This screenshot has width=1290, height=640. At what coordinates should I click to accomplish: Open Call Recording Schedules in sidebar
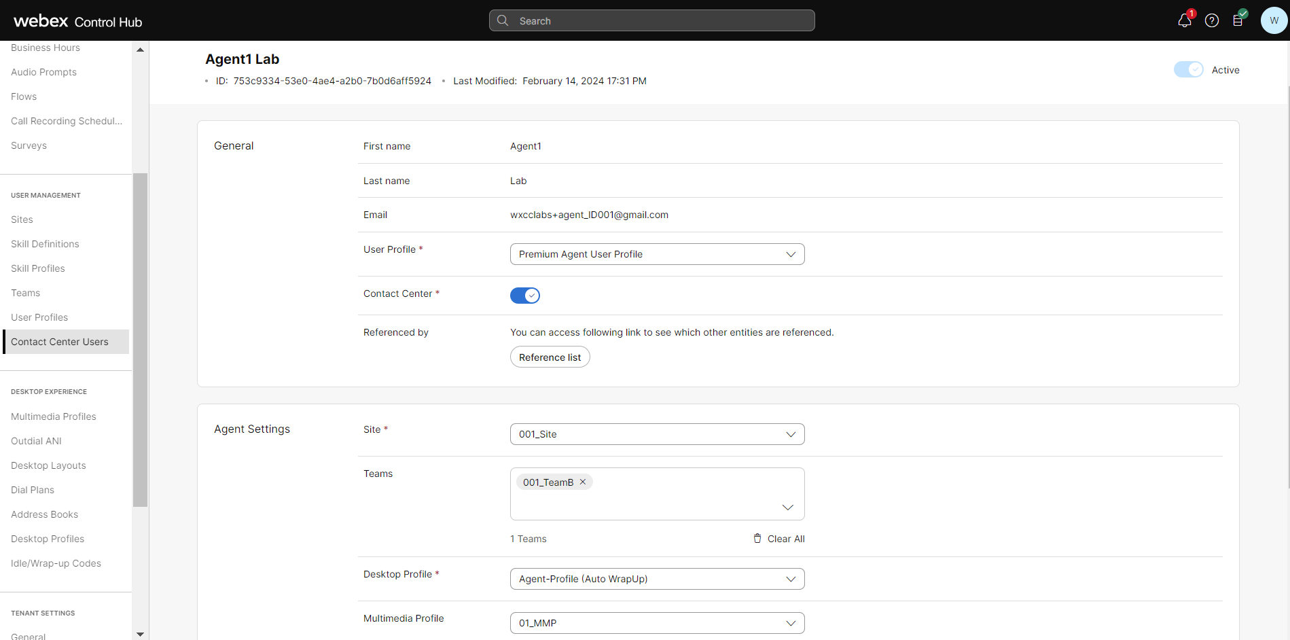67,121
